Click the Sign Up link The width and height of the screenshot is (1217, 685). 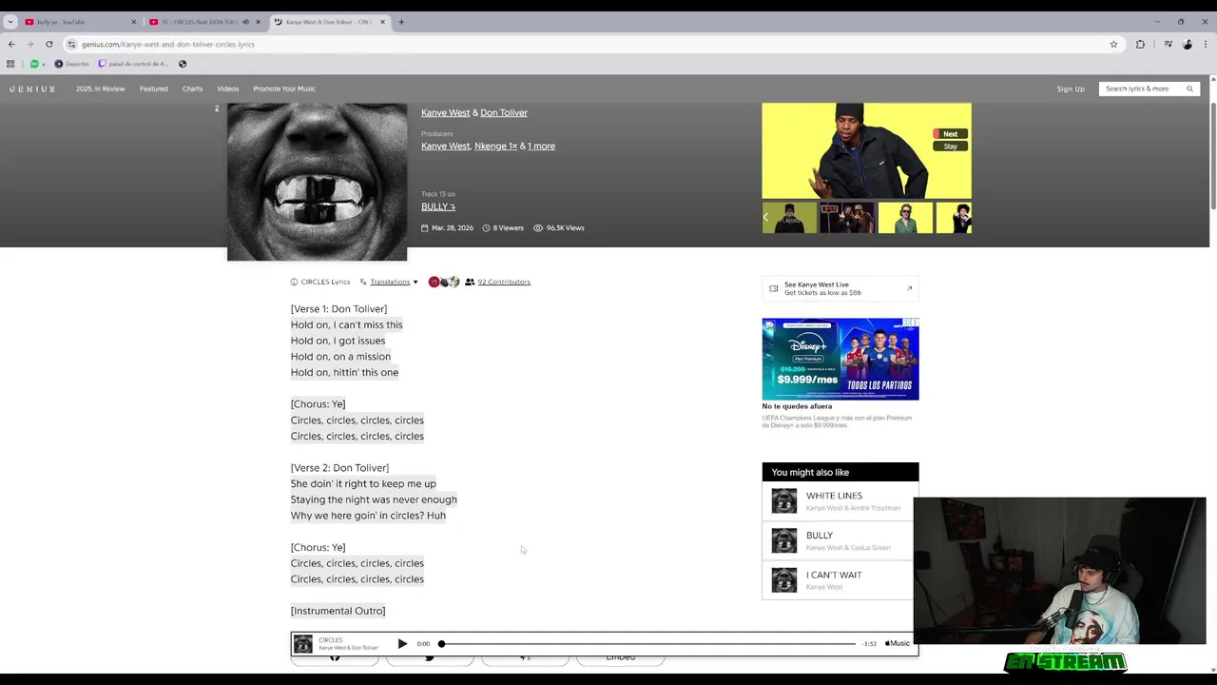click(x=1071, y=88)
